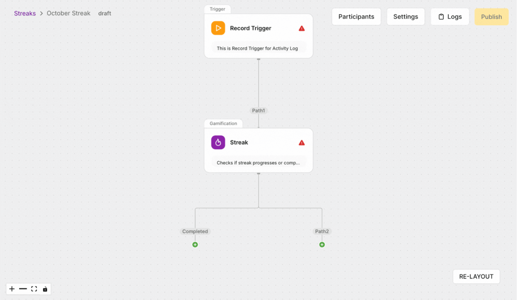The height and width of the screenshot is (300, 517).
Task: Select the Path2 branch label
Action: point(322,231)
